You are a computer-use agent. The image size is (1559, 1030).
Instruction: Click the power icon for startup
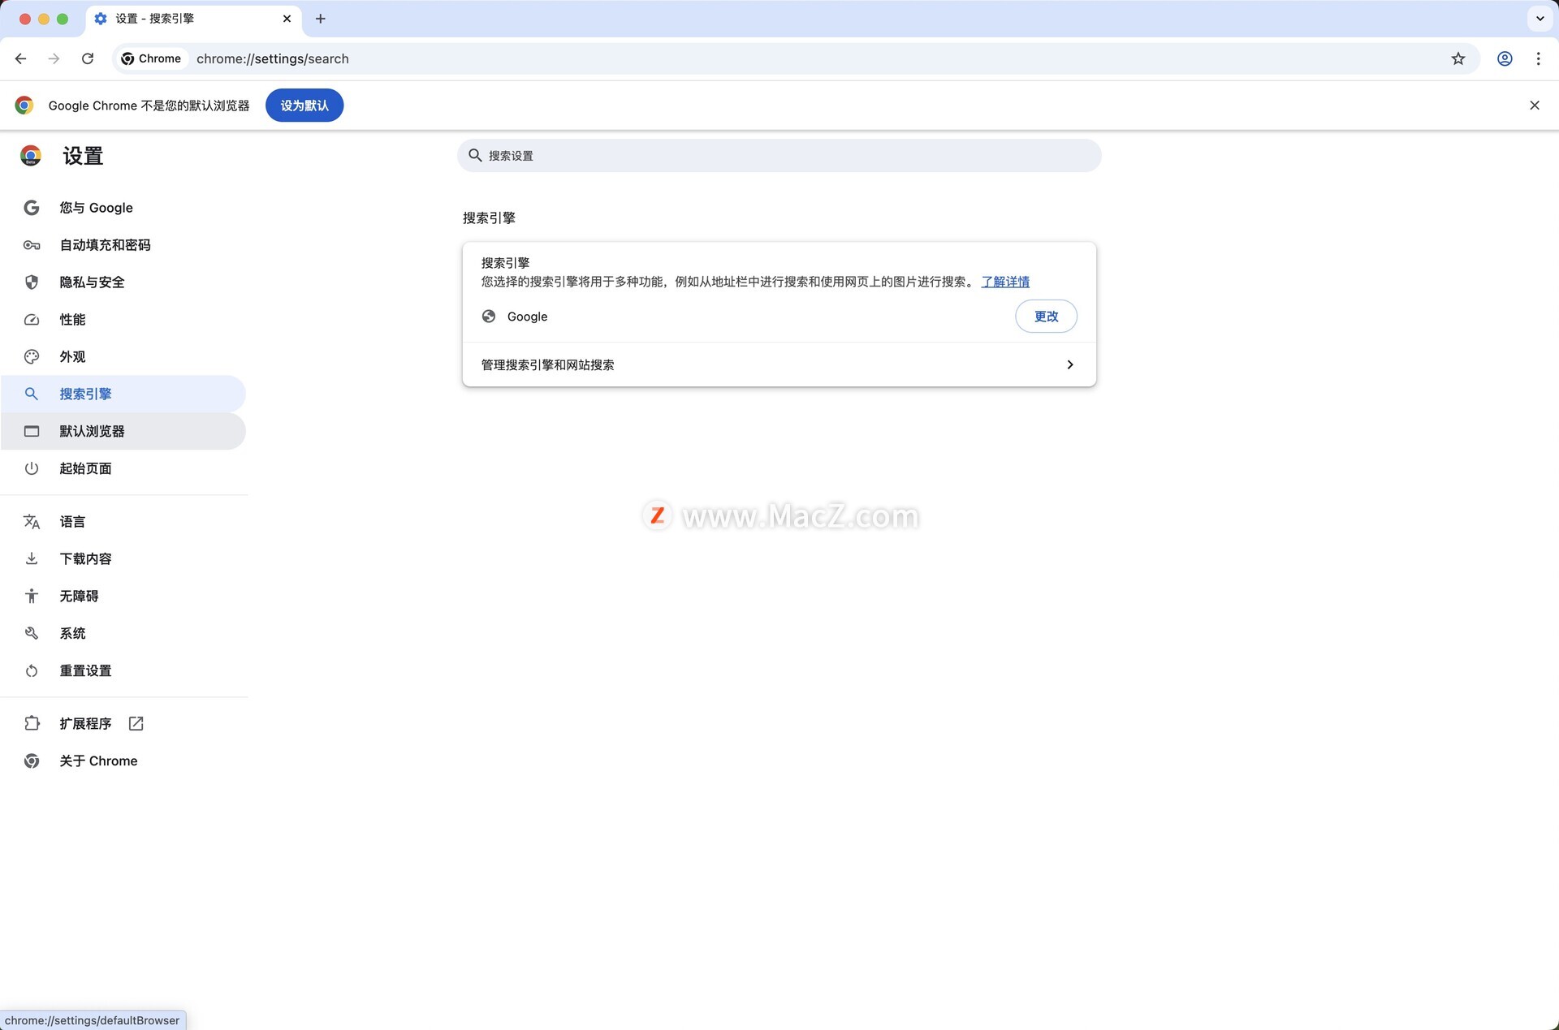(x=32, y=468)
